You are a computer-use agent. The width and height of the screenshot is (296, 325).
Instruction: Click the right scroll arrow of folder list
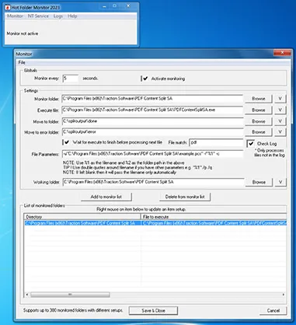pyautogui.click(x=284, y=295)
